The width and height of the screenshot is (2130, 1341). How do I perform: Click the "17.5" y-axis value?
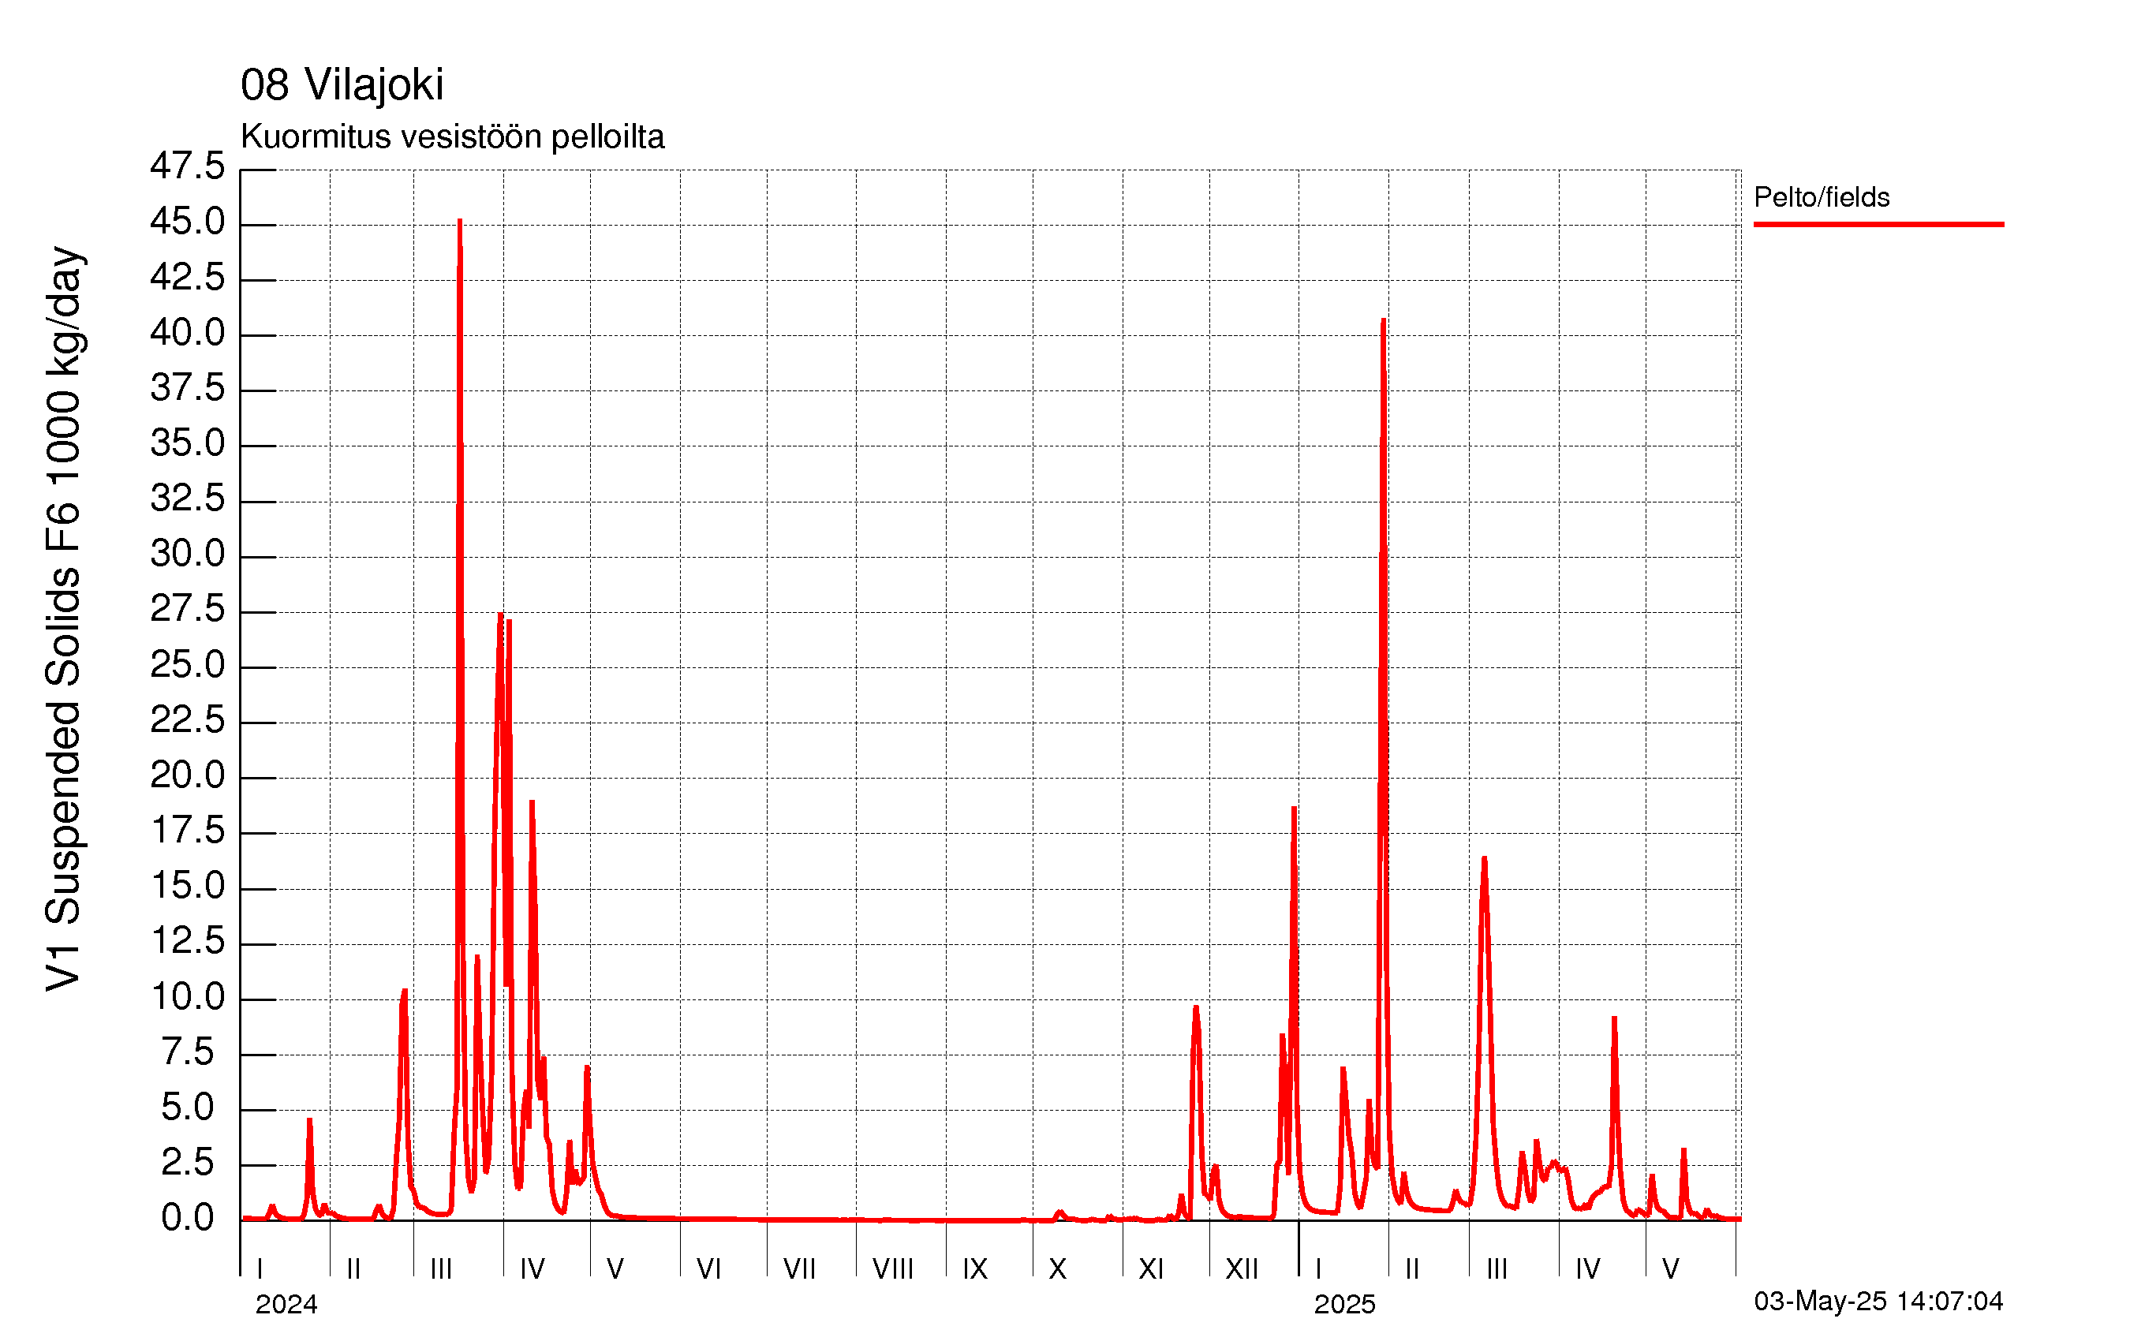(188, 831)
